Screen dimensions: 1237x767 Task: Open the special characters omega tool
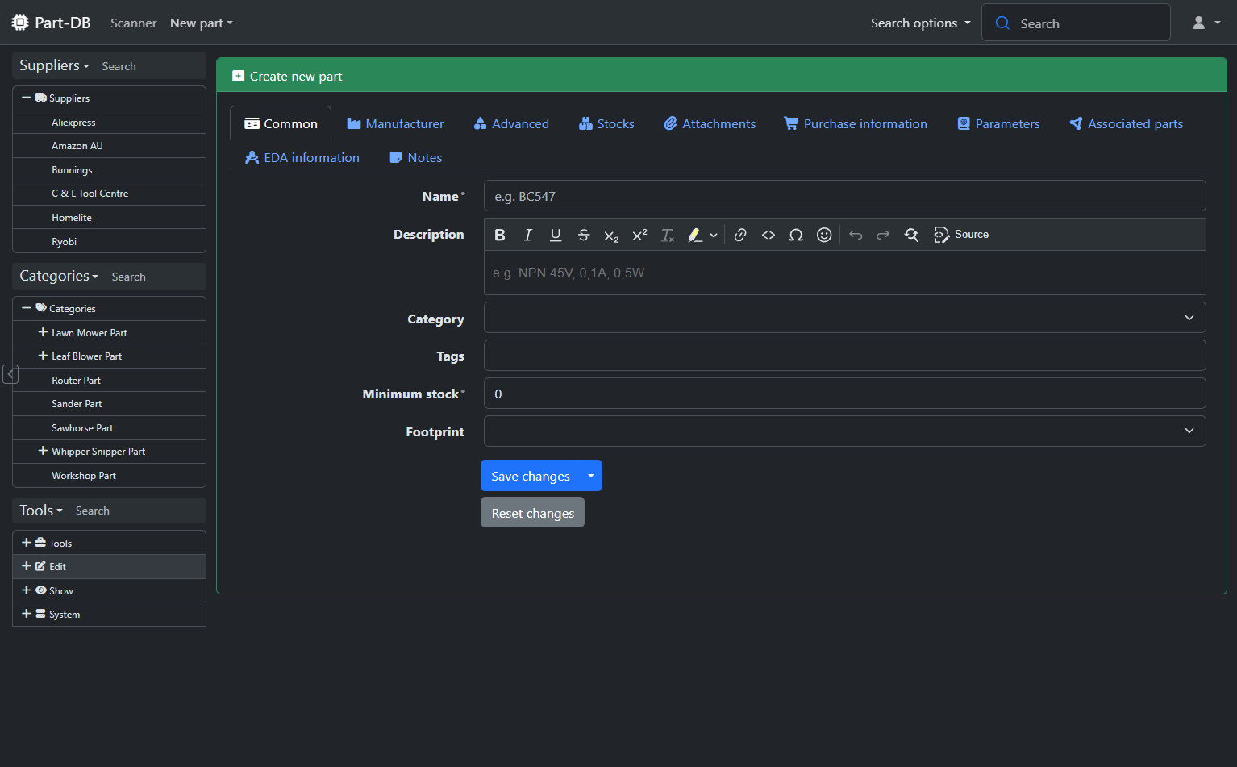click(x=796, y=235)
